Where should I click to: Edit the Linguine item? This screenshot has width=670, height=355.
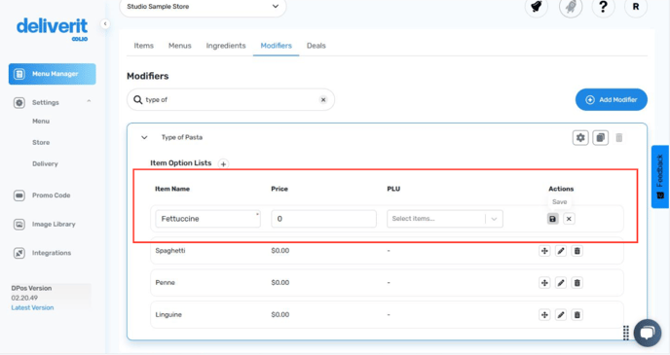tap(561, 315)
